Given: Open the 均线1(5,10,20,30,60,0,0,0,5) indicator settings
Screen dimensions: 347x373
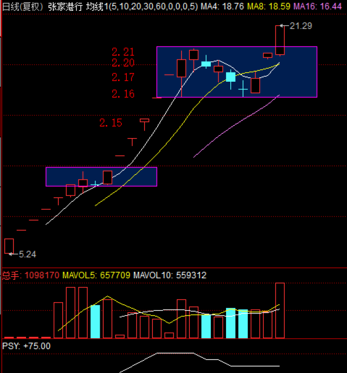Looking at the screenshot, I should coord(142,6).
